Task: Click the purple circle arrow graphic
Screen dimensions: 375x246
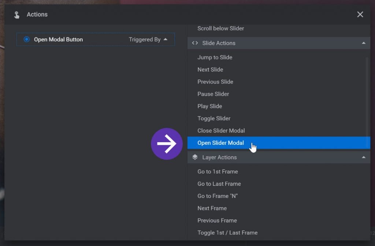Action: tap(167, 144)
